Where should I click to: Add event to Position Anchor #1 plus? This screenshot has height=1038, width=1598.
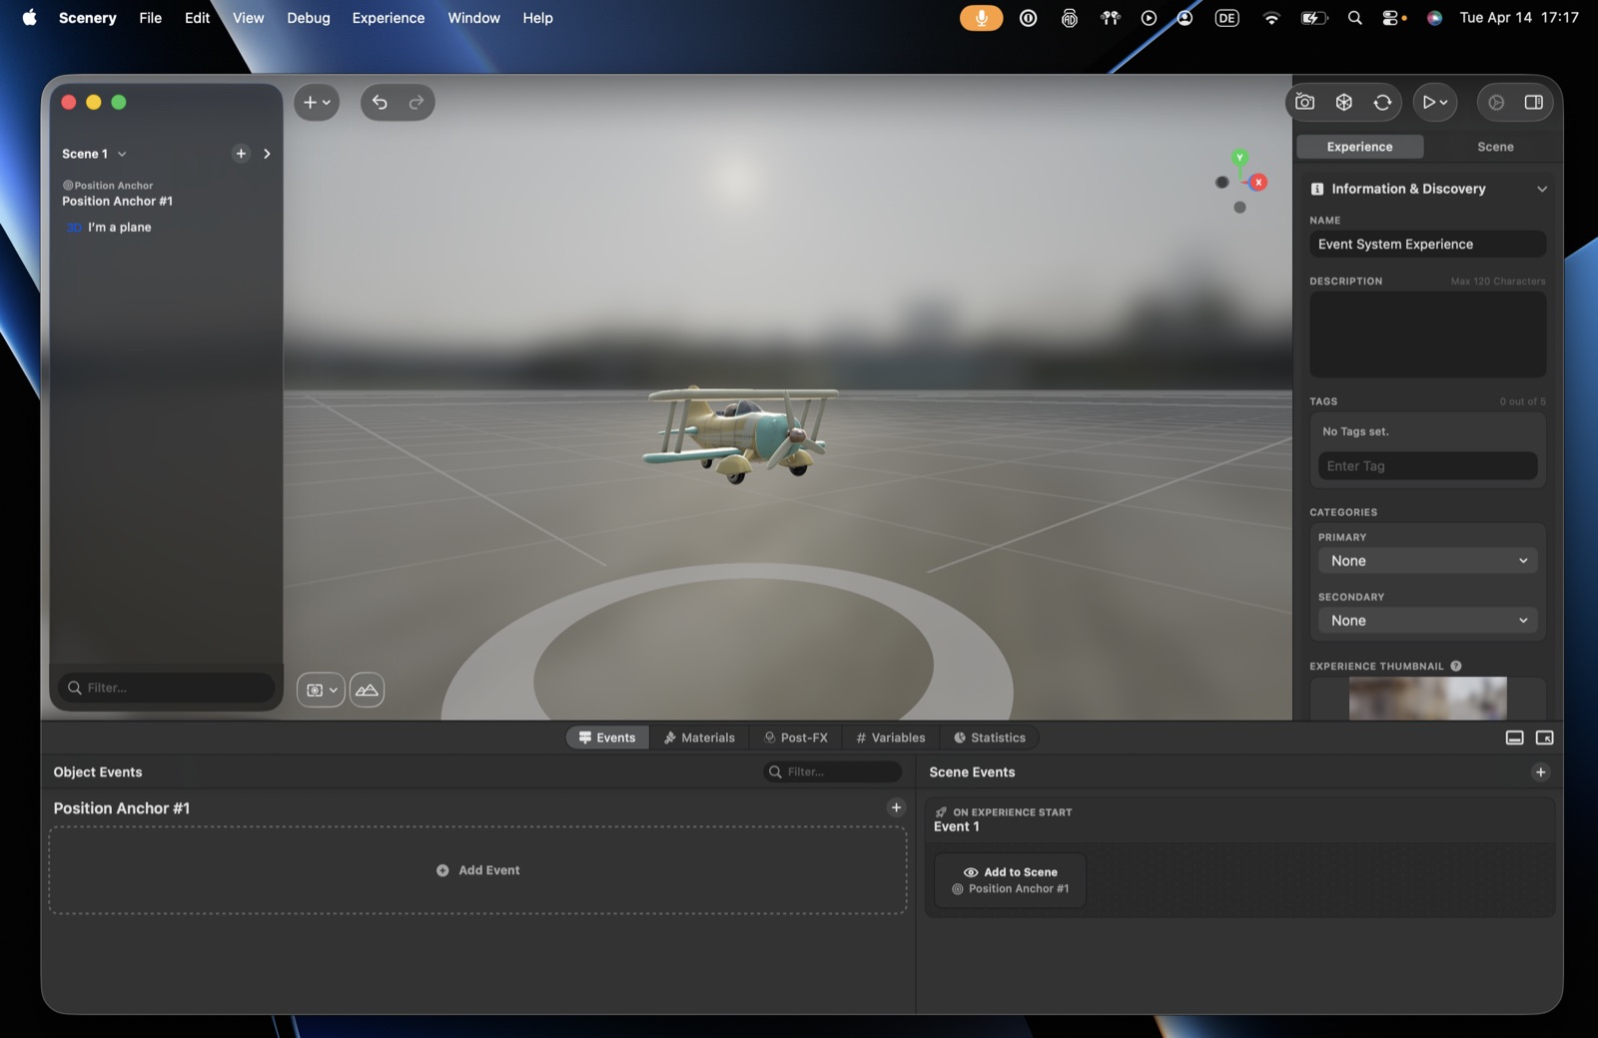click(x=896, y=807)
